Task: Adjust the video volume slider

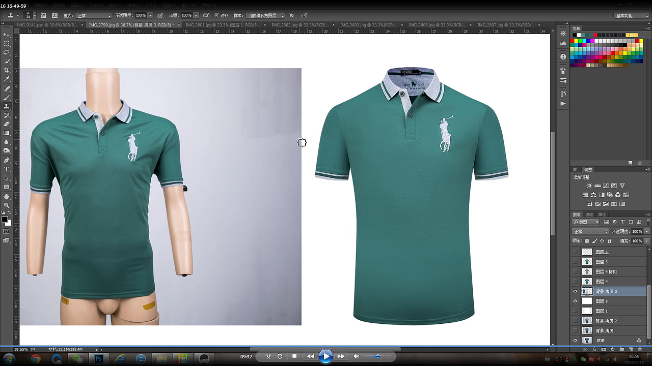Action: (377, 356)
